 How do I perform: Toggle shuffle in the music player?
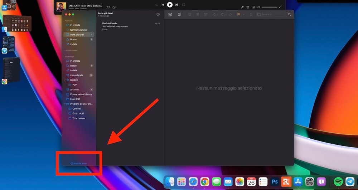click(x=156, y=5)
